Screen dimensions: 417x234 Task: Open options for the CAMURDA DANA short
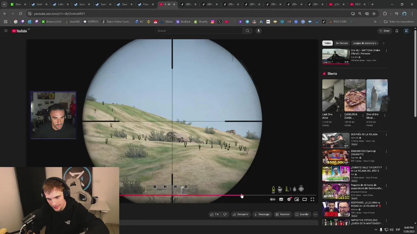[x=363, y=115]
